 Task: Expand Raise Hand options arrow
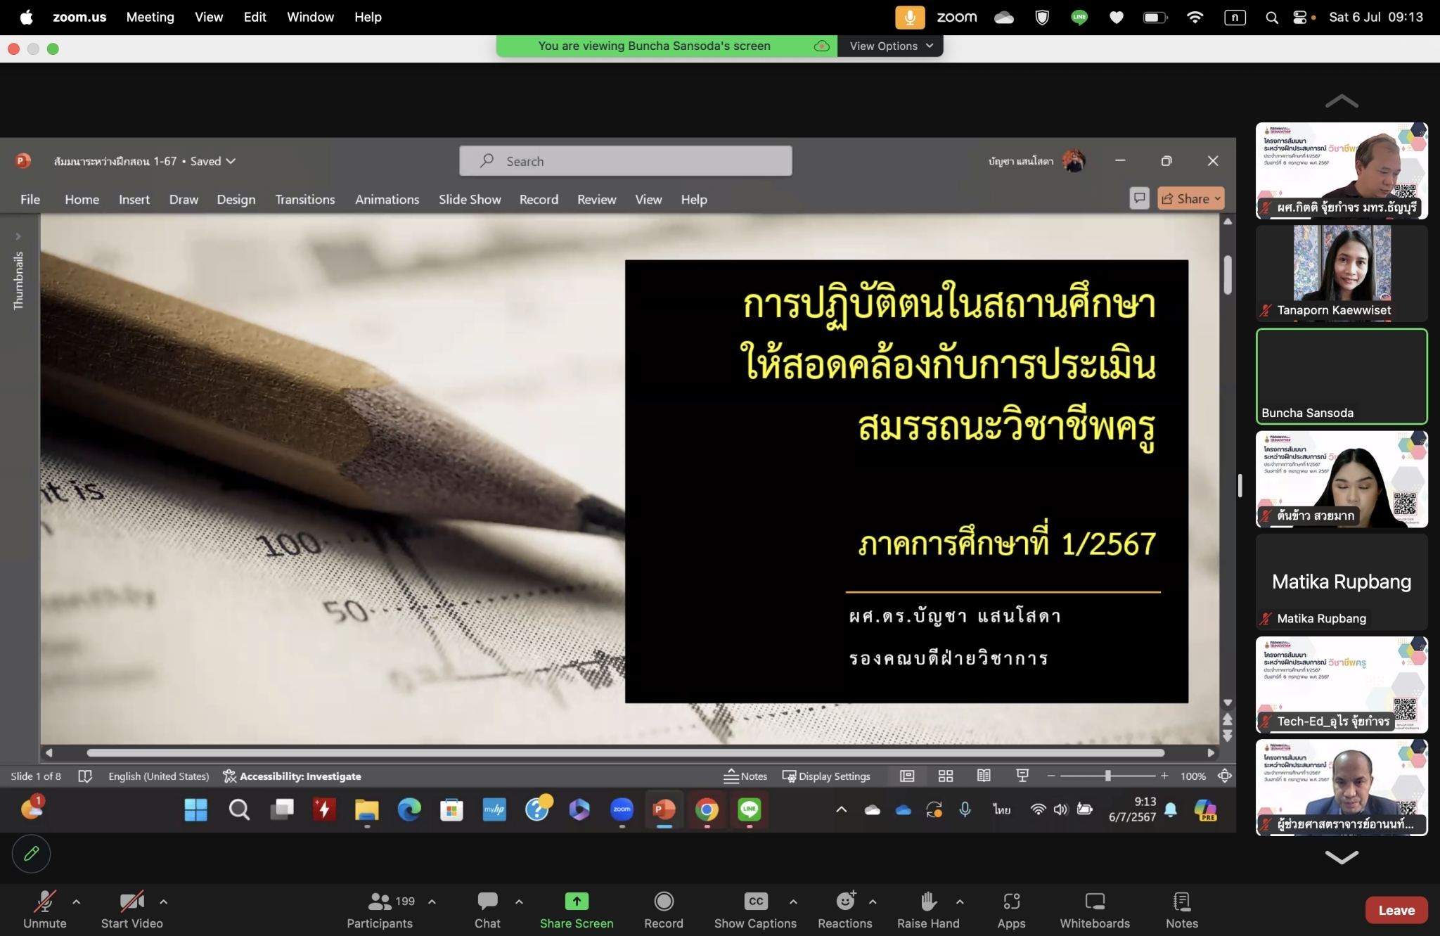click(x=960, y=902)
